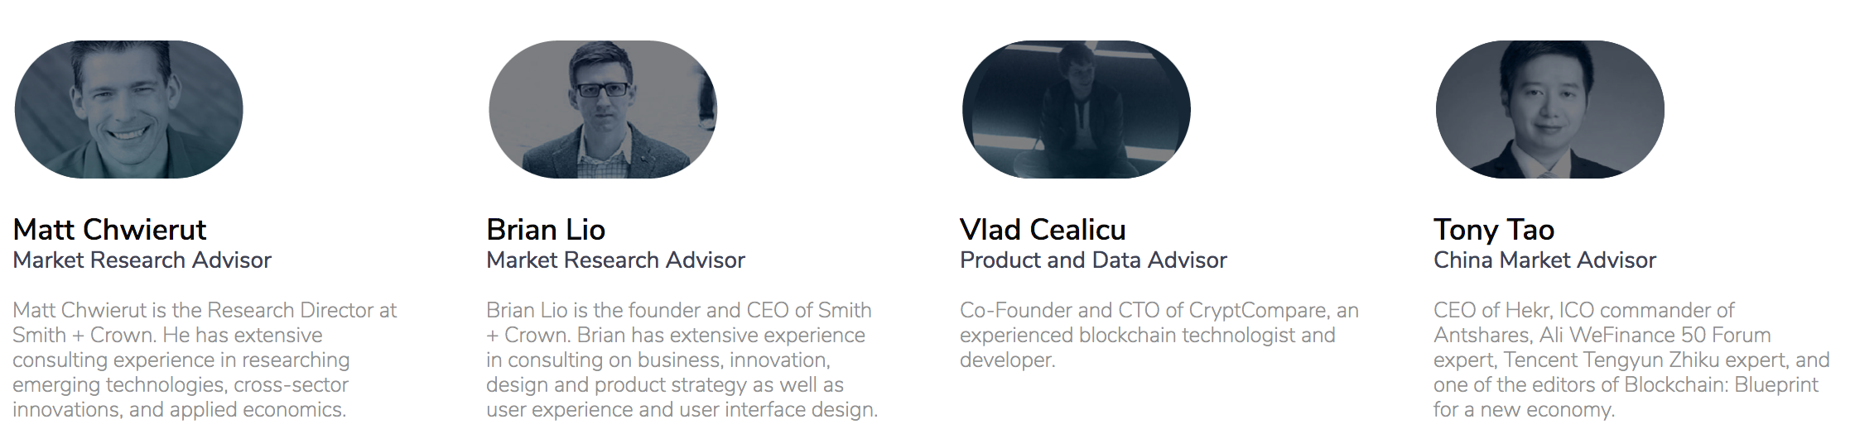
Task: Click Matt Chwierut's biography paragraph
Action: click(x=205, y=360)
